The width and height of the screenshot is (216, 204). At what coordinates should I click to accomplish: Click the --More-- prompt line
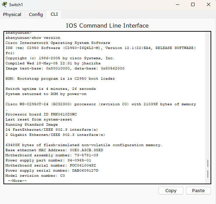click(17, 181)
